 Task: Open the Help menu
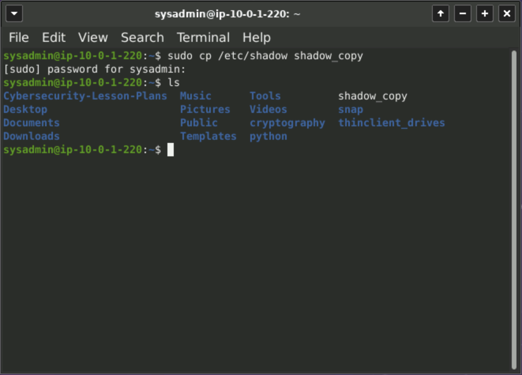(256, 37)
